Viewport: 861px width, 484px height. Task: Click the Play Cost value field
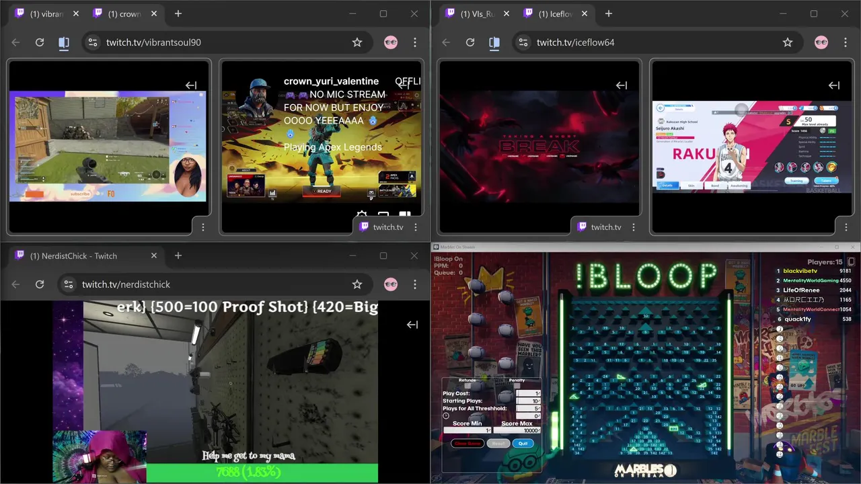coord(528,393)
